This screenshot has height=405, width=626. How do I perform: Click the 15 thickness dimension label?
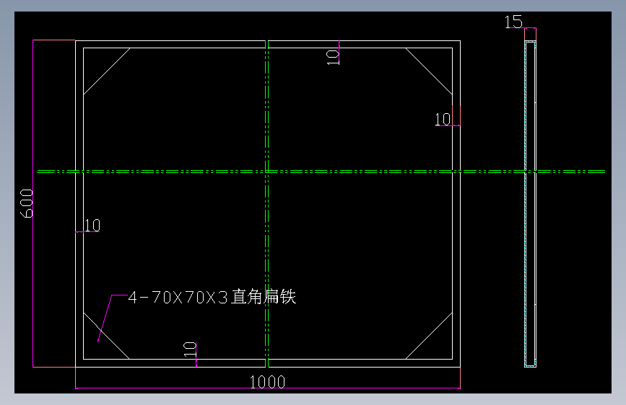pyautogui.click(x=513, y=22)
